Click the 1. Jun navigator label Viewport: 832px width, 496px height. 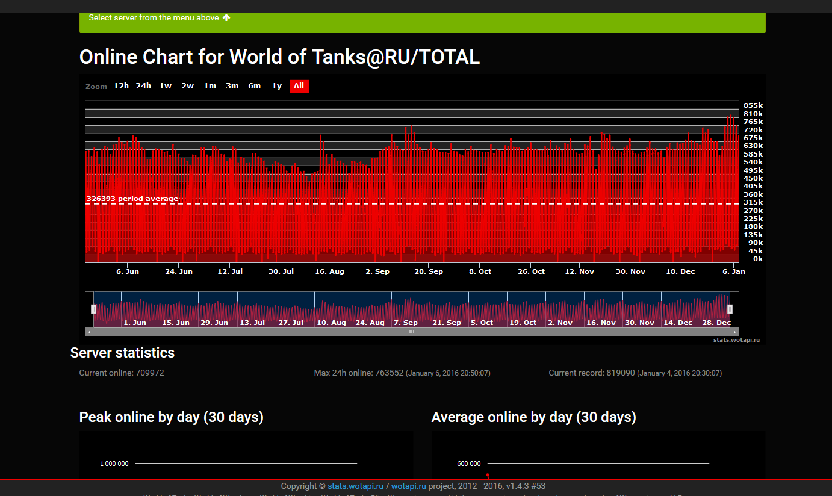click(135, 323)
